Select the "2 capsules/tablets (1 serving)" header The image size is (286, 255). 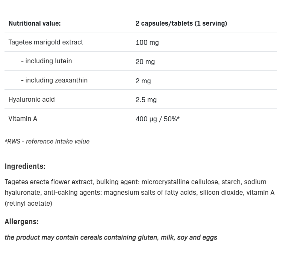(181, 23)
